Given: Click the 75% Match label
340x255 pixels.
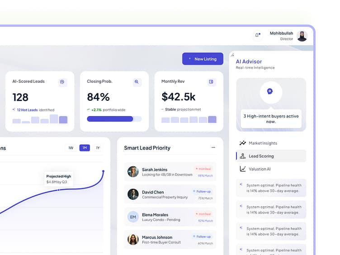Looking at the screenshot, I should pos(205,198).
